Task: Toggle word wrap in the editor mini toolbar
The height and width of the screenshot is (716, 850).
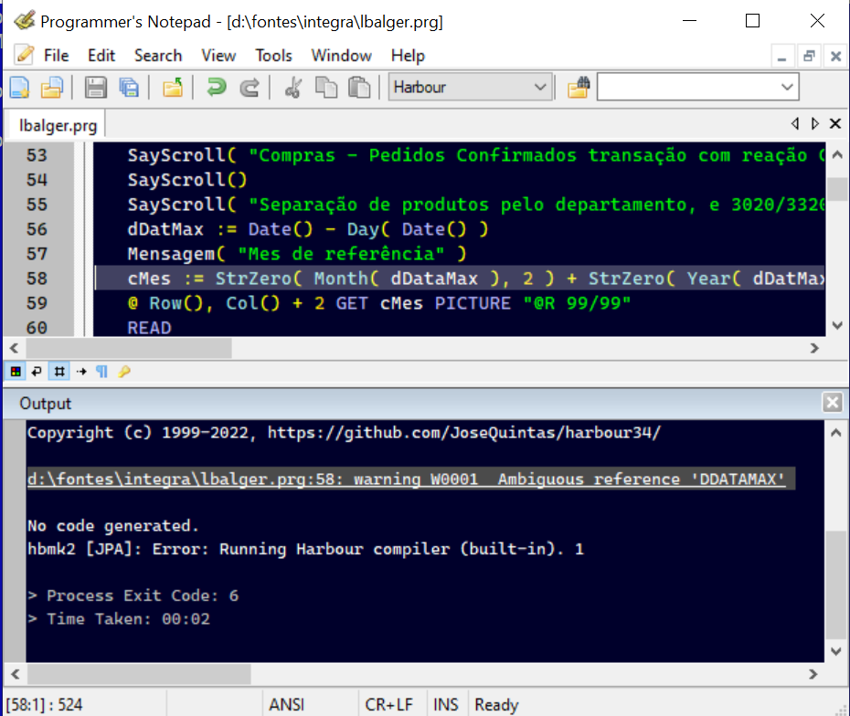Action: [x=37, y=372]
